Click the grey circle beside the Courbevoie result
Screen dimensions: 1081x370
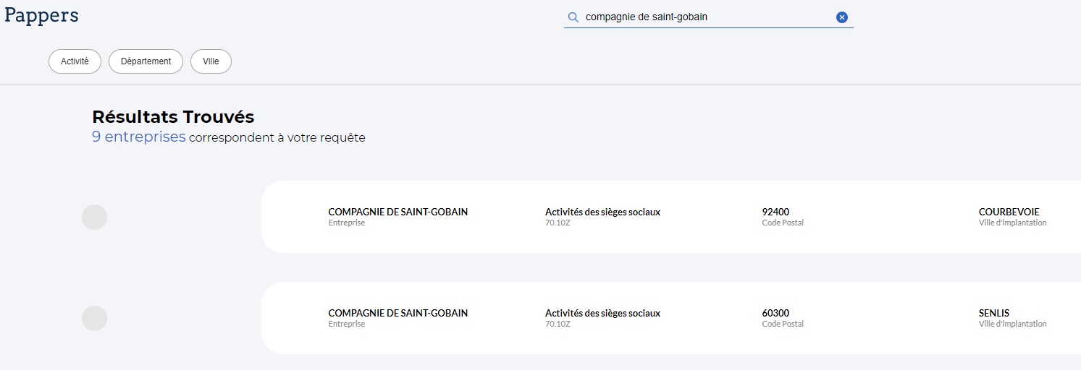point(94,217)
